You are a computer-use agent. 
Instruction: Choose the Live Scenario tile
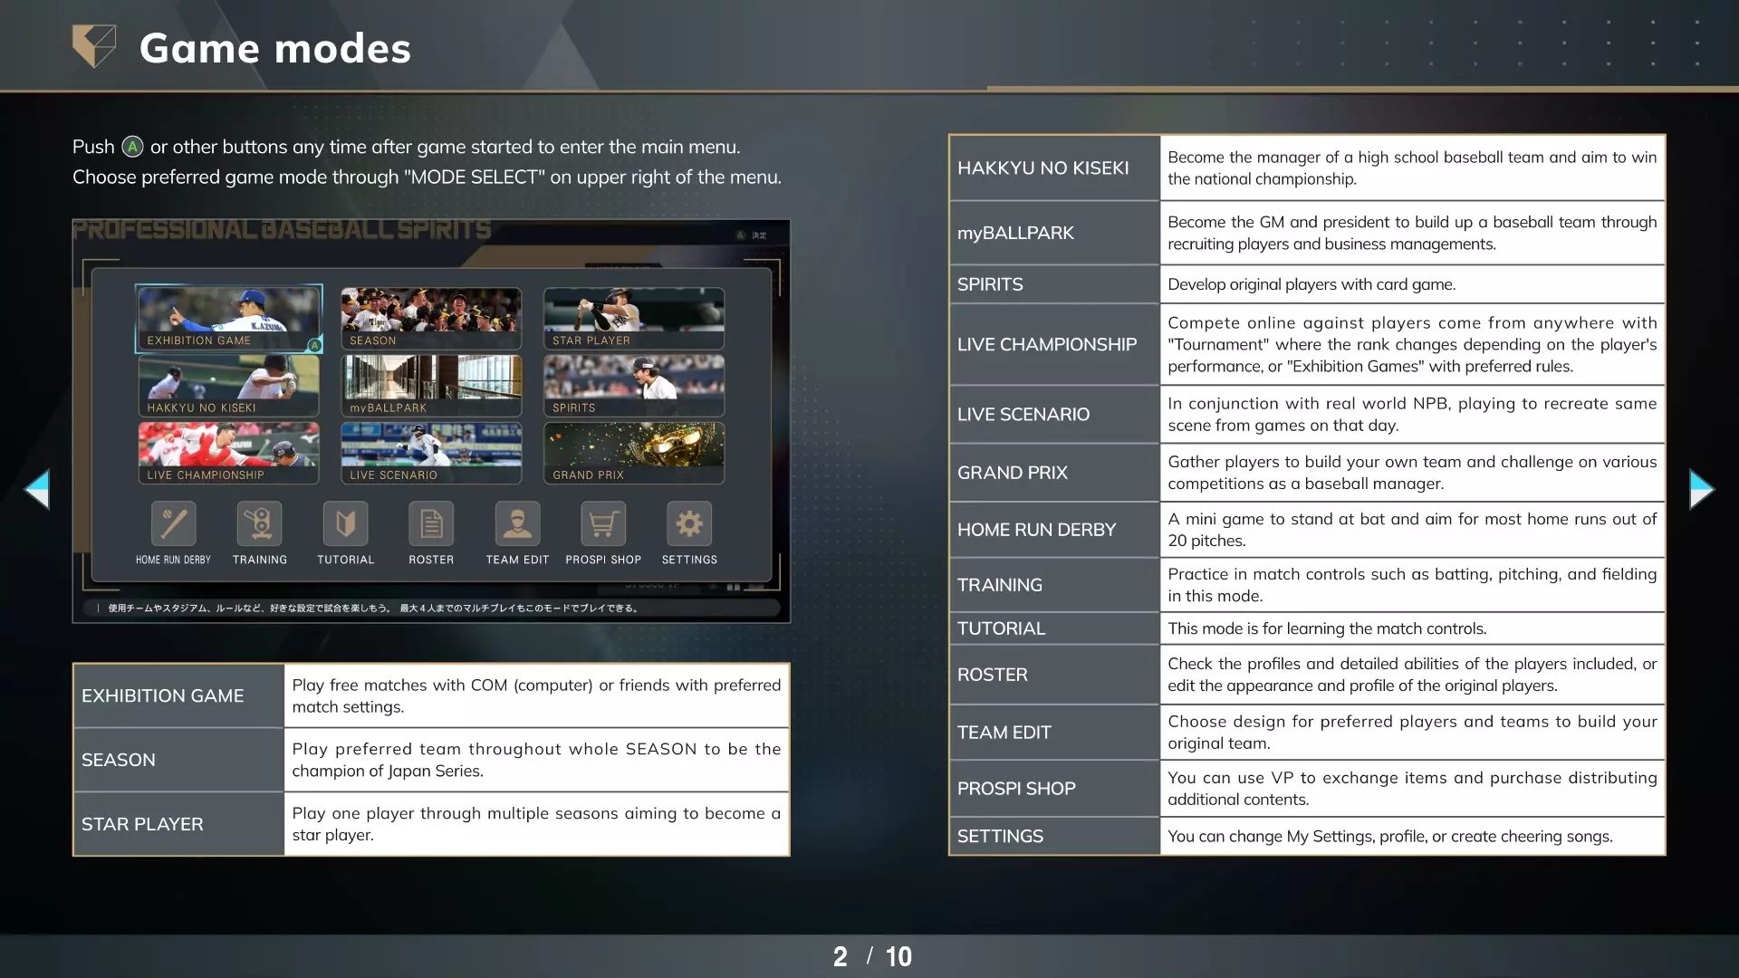click(431, 452)
